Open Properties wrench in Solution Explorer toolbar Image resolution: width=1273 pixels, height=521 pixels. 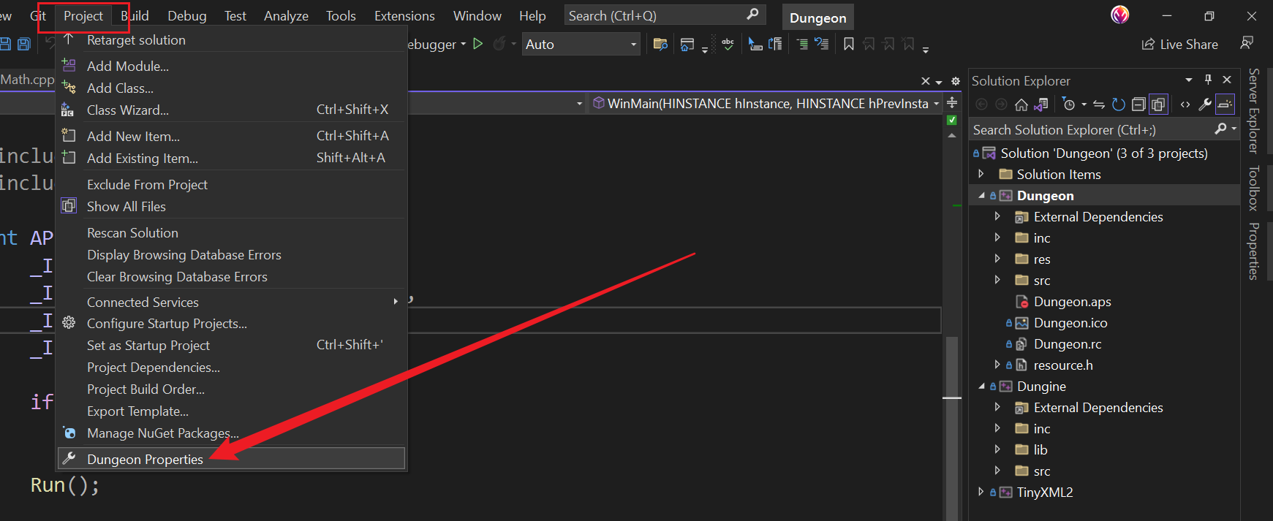(x=1205, y=104)
